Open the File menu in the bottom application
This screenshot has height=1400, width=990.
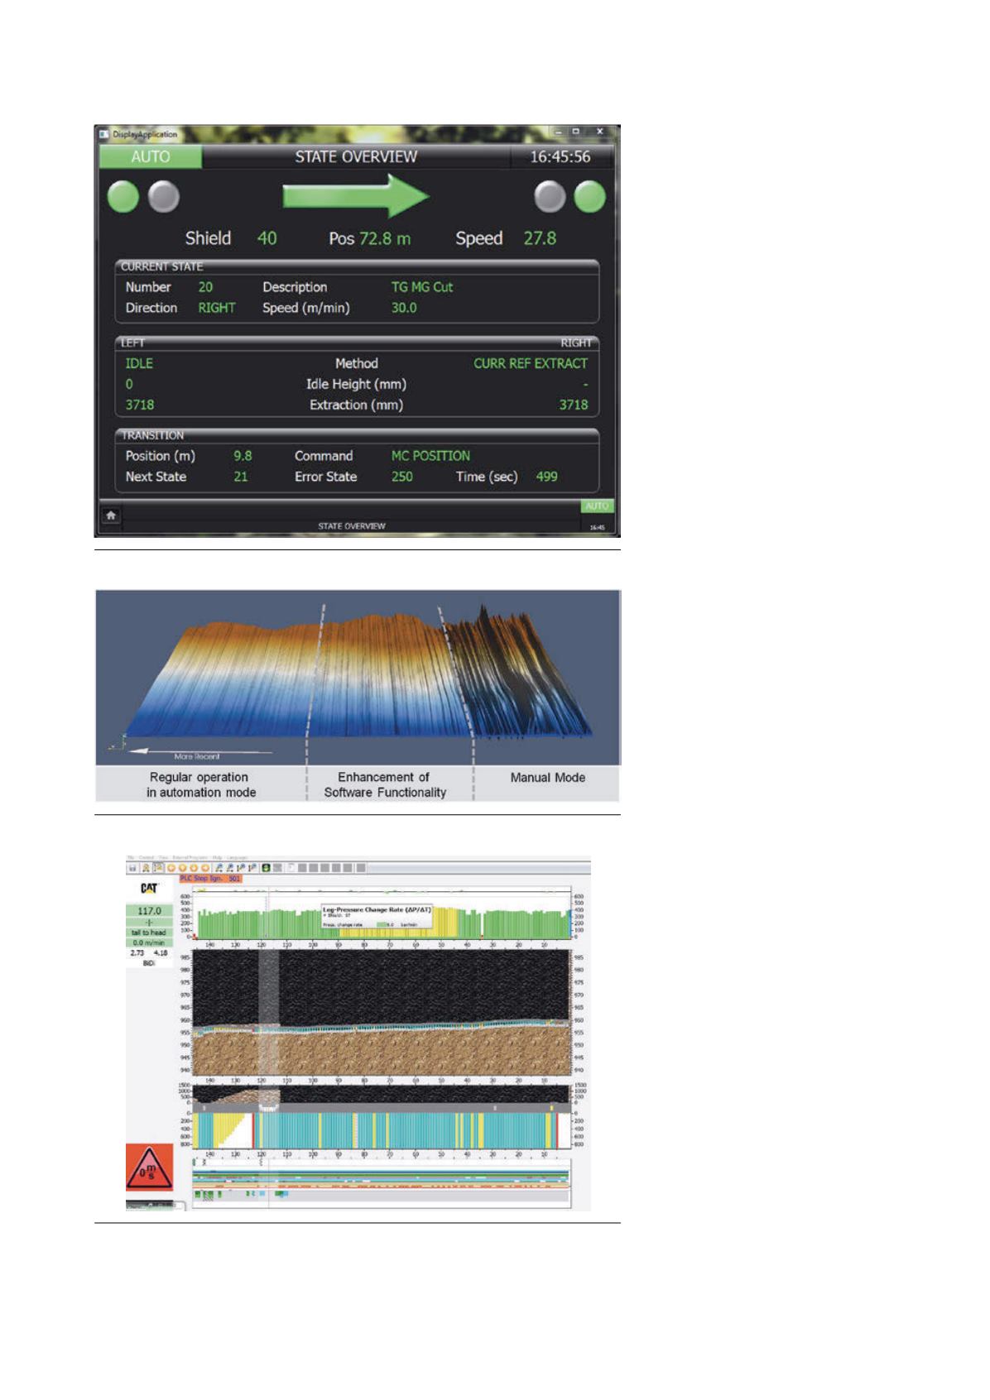pos(131,858)
